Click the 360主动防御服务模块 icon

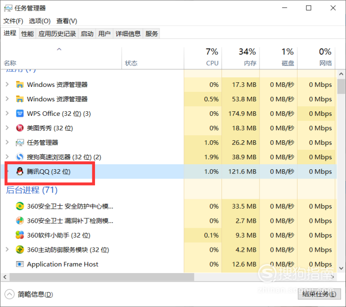pos(19,250)
